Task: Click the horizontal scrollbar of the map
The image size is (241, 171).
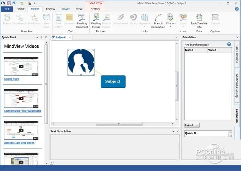Action: [x=119, y=123]
